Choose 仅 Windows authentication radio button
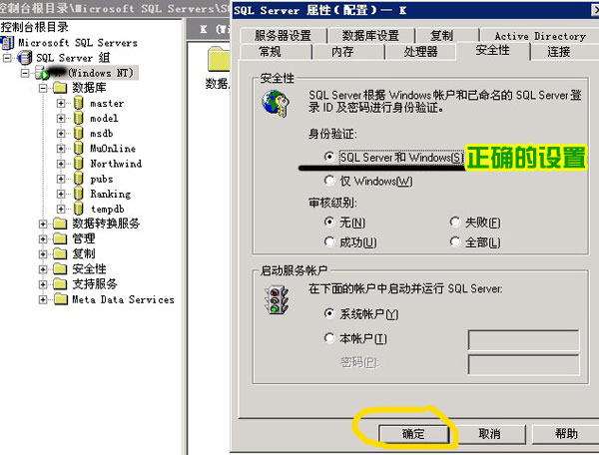 329,181
